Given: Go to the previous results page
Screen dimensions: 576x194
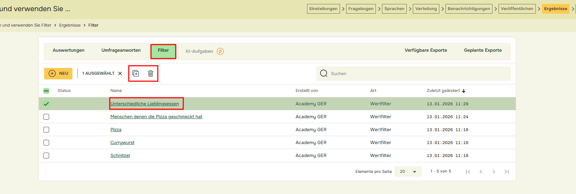Looking at the screenshot, I should click(481, 172).
